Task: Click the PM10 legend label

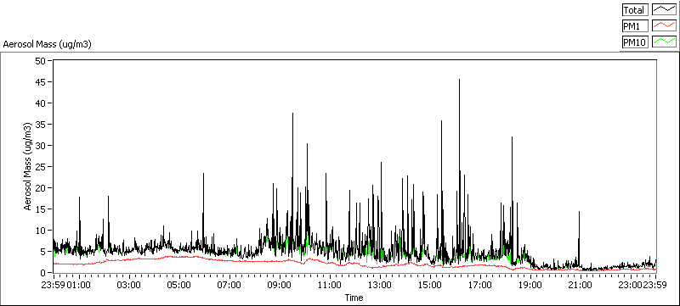Action: (x=635, y=42)
